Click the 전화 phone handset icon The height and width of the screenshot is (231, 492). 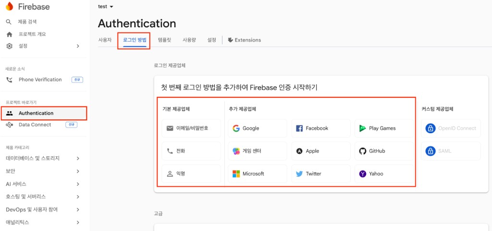coord(170,151)
